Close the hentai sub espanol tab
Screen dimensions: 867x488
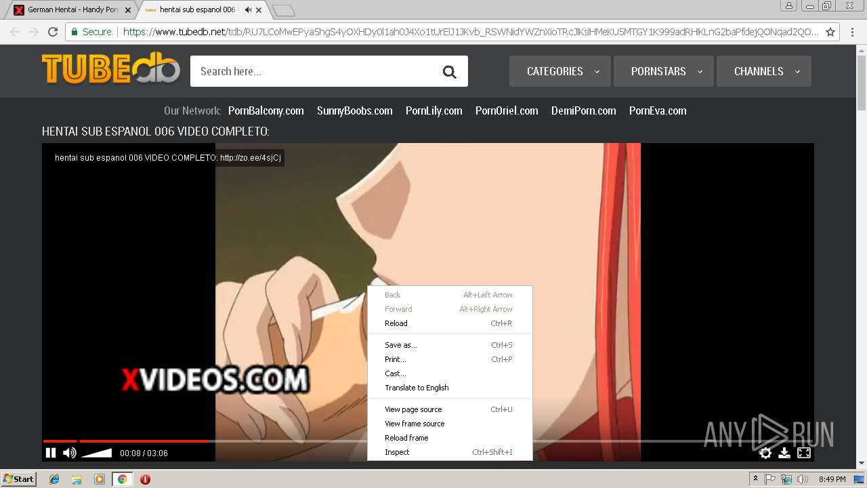tap(259, 10)
